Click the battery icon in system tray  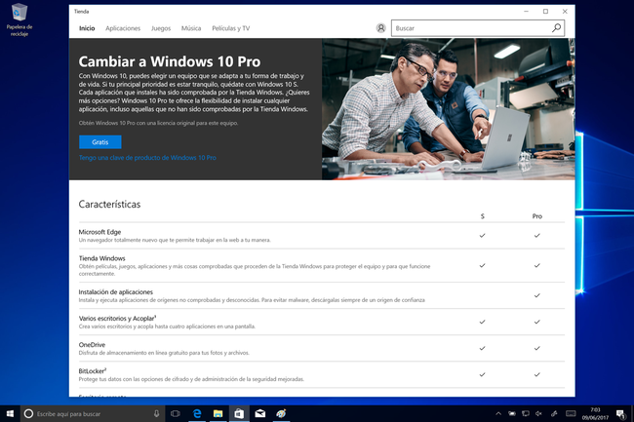(x=512, y=413)
